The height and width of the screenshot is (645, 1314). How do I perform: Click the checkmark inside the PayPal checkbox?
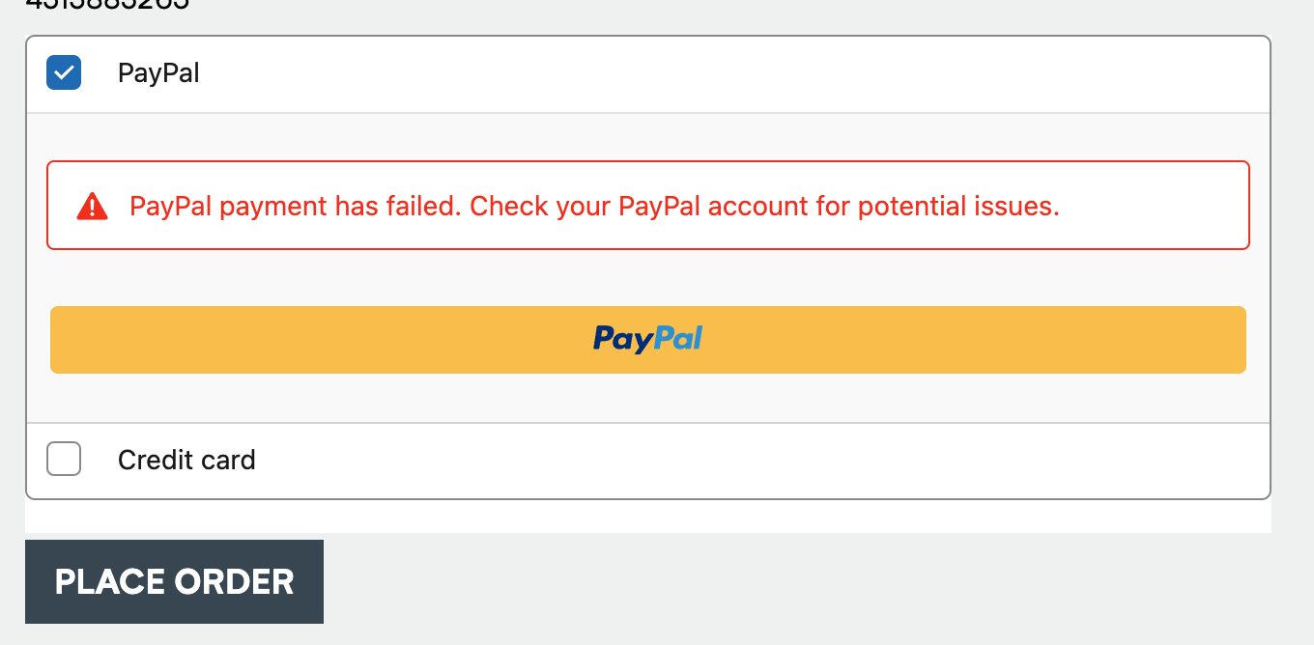(63, 72)
